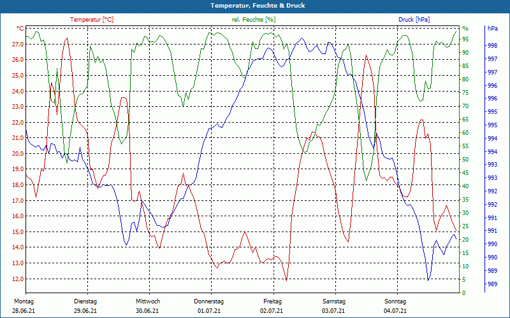The image size is (510, 318).
Task: Click the "Freitag" day label
Action: (x=273, y=301)
